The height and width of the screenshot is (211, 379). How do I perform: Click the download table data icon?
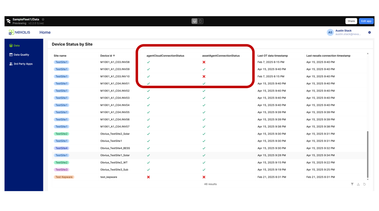pyautogui.click(x=358, y=184)
